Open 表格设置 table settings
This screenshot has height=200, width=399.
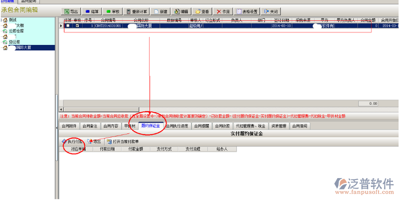coord(247,11)
